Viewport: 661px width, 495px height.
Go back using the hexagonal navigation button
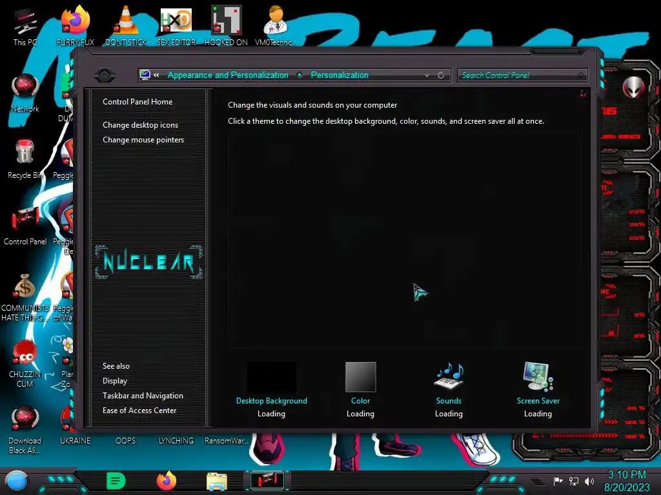click(x=105, y=75)
